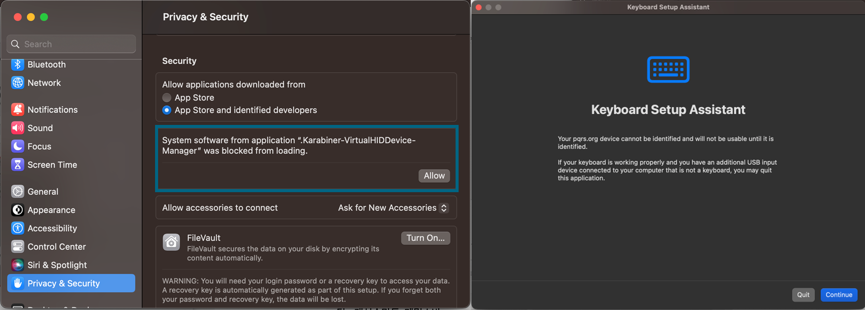Viewport: 865px width, 310px height.
Task: Open General in the sidebar
Action: (71, 191)
